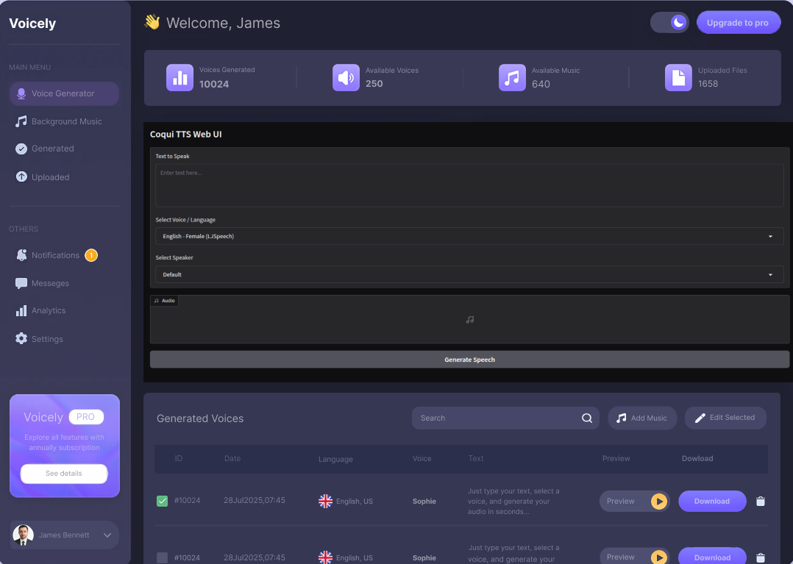Screen dimensions: 793x564
Task: Expand the Select Speaker dropdown
Action: coord(469,274)
